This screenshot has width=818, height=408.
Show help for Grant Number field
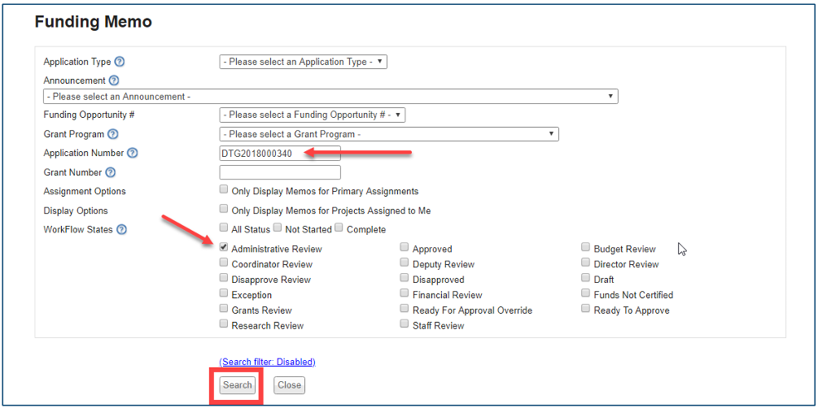111,172
